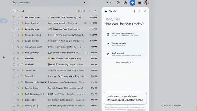Open the active status dropdown arrow
This screenshot has width=197, height=111.
click(111, 2)
